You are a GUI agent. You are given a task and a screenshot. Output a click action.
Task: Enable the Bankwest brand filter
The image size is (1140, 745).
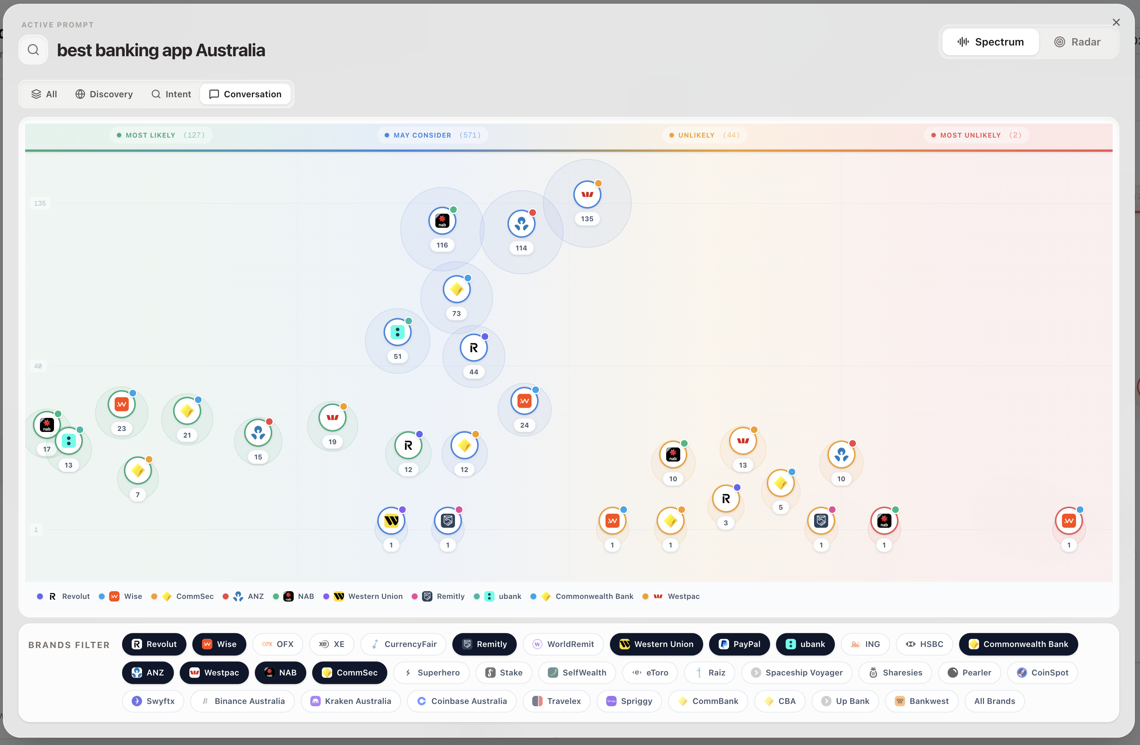(921, 701)
